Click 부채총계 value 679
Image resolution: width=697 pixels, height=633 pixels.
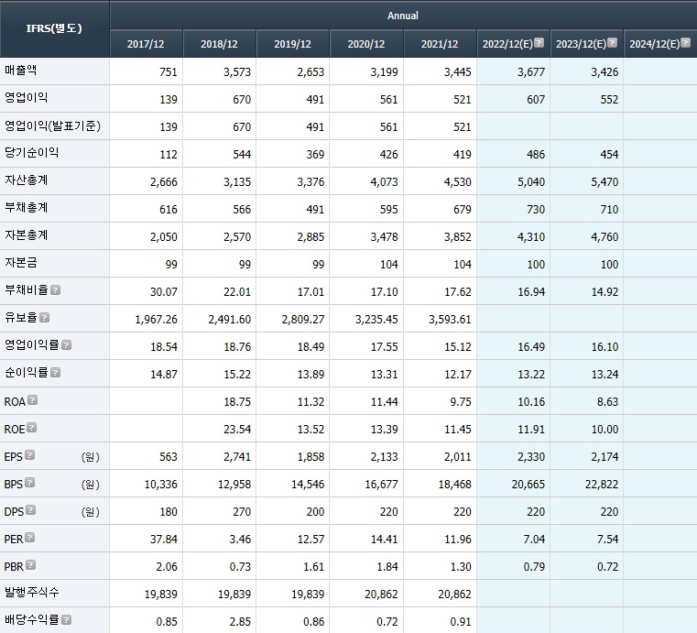point(463,210)
